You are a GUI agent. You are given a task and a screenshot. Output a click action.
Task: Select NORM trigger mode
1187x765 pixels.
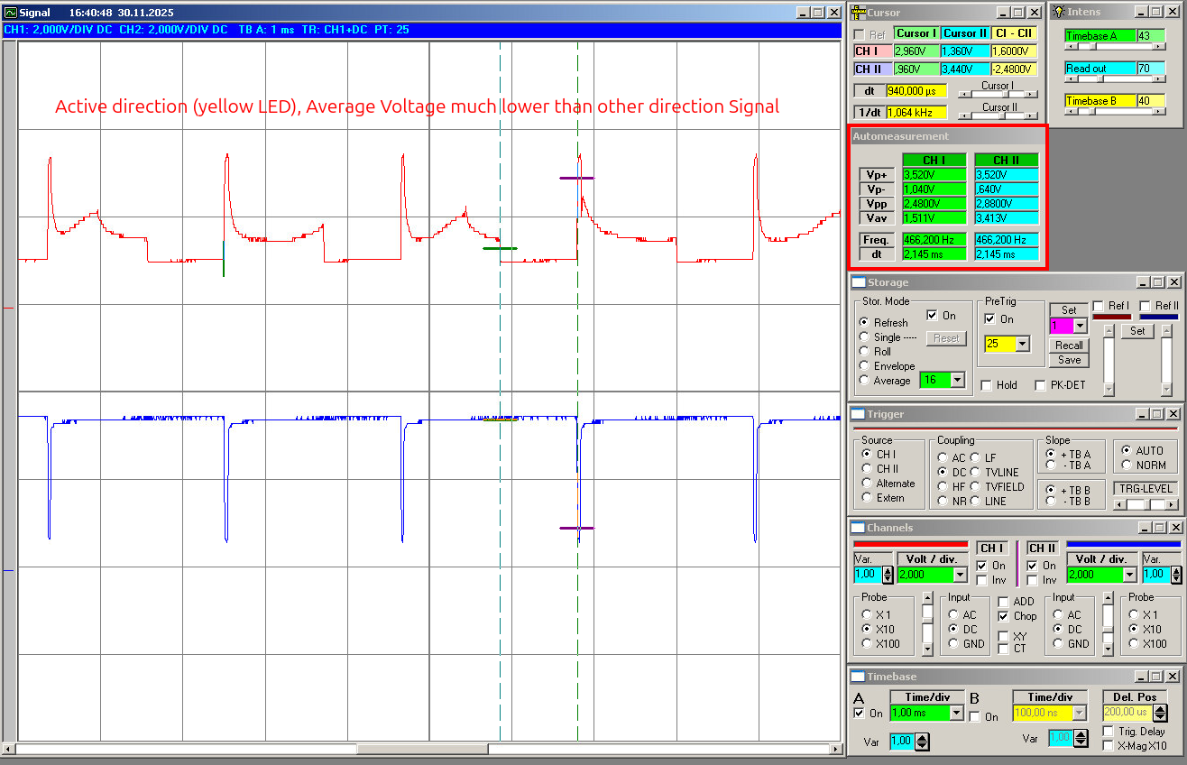tap(1126, 465)
